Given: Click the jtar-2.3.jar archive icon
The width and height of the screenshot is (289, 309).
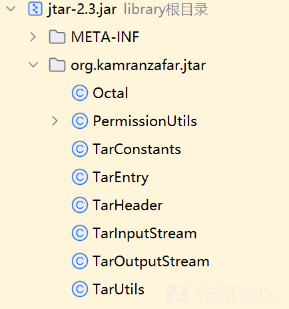Looking at the screenshot, I should tap(35, 9).
